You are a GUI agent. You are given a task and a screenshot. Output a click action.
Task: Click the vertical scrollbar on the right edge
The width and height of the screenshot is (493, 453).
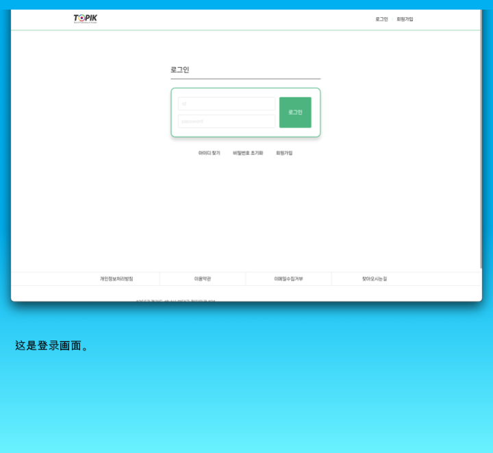pyautogui.click(x=481, y=137)
